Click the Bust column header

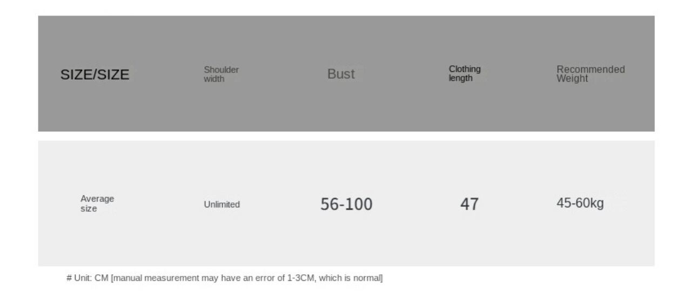pos(341,75)
